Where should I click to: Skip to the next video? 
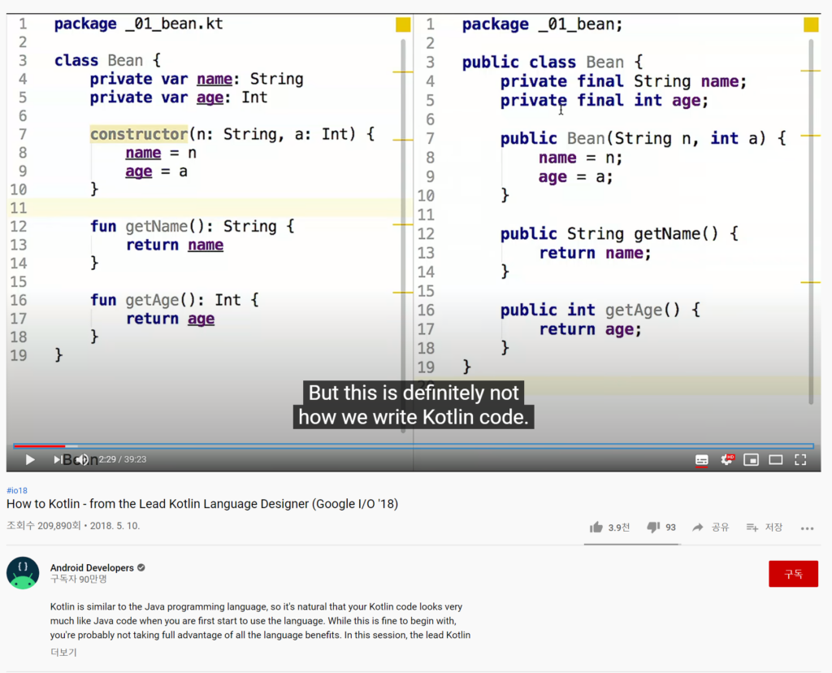coord(58,460)
